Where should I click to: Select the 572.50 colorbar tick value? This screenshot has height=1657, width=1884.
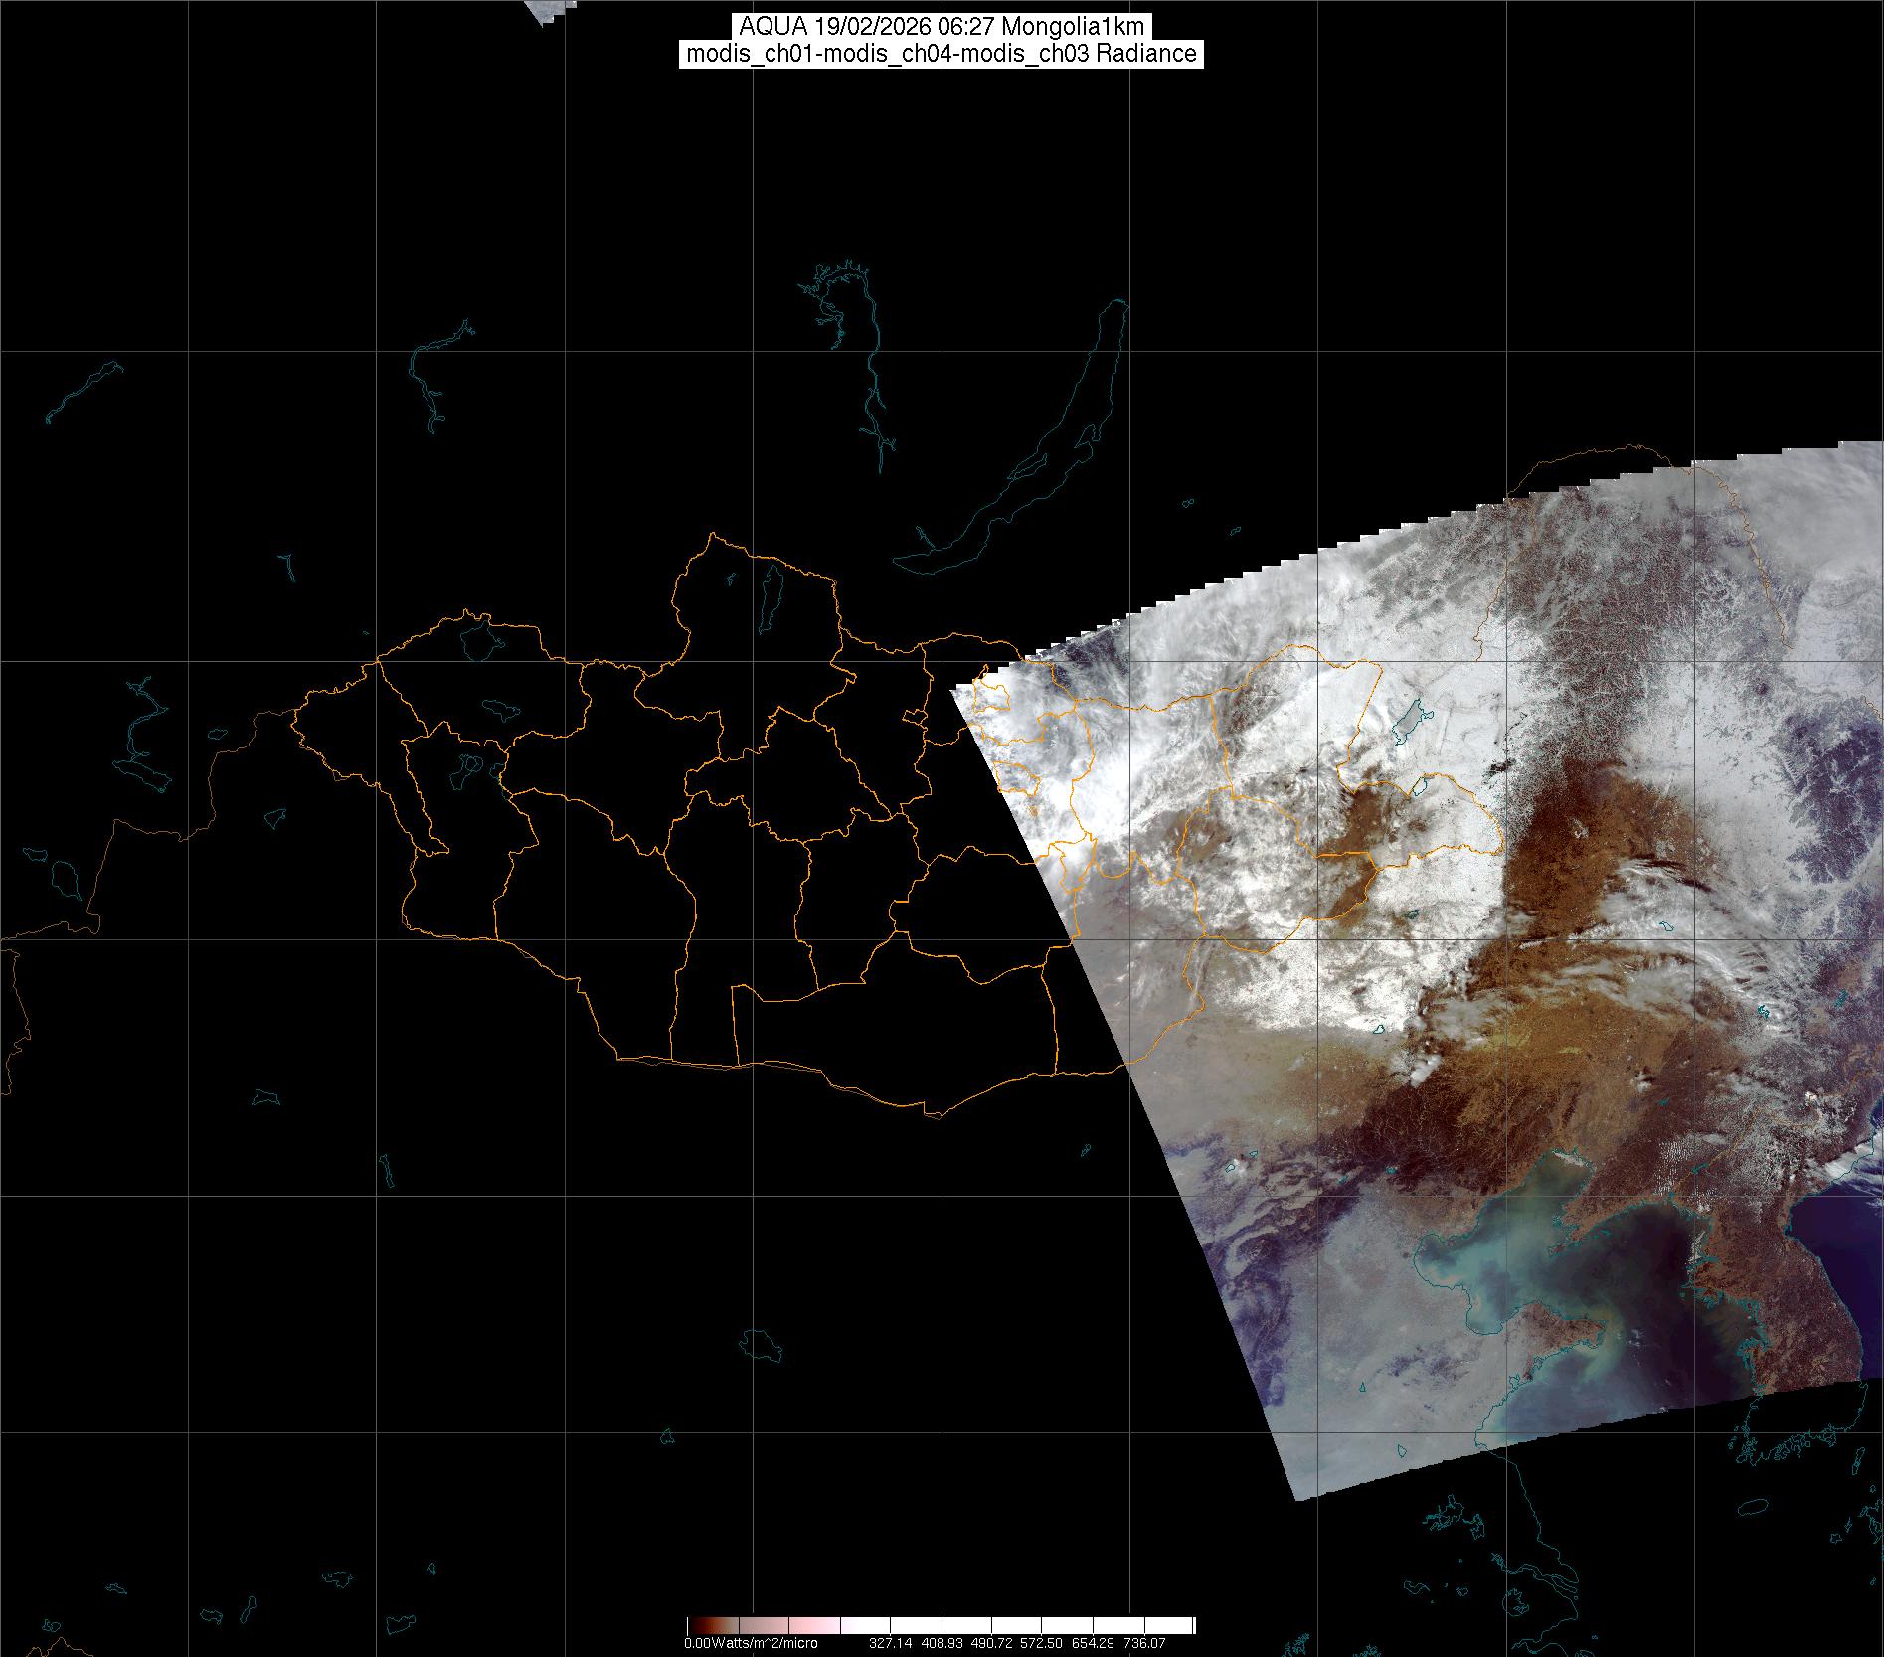[x=1042, y=1643]
